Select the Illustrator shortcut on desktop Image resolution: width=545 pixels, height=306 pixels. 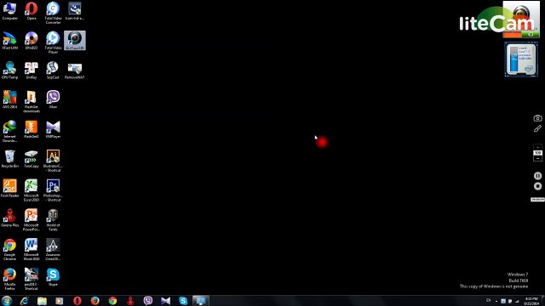(53, 161)
